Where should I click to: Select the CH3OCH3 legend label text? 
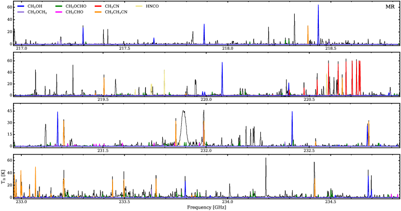37,12
